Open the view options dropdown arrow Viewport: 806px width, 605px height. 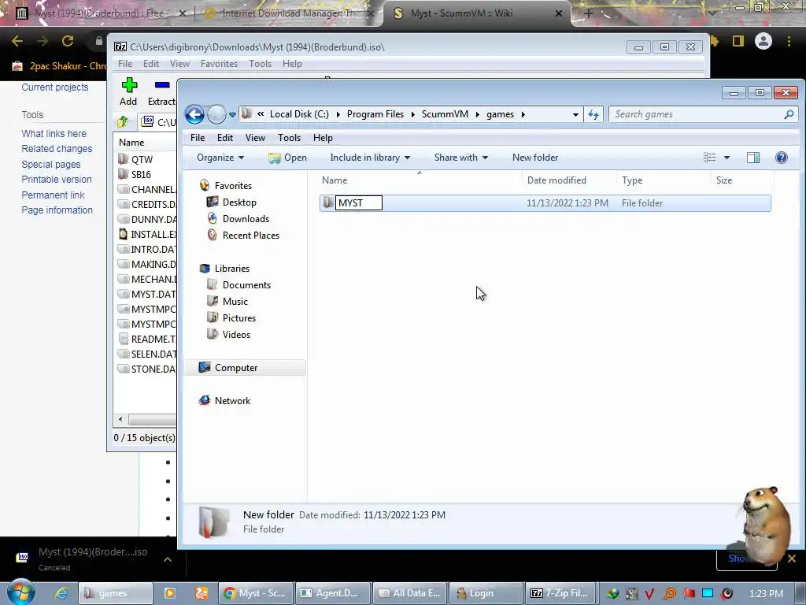pos(727,158)
